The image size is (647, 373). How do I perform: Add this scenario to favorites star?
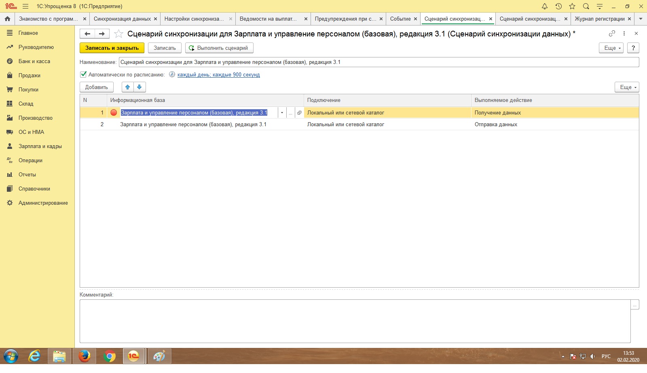118,34
